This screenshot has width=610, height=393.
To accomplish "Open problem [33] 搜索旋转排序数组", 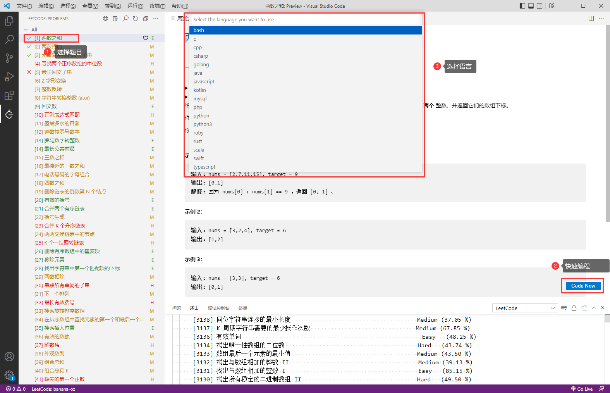I will [x=91, y=311].
